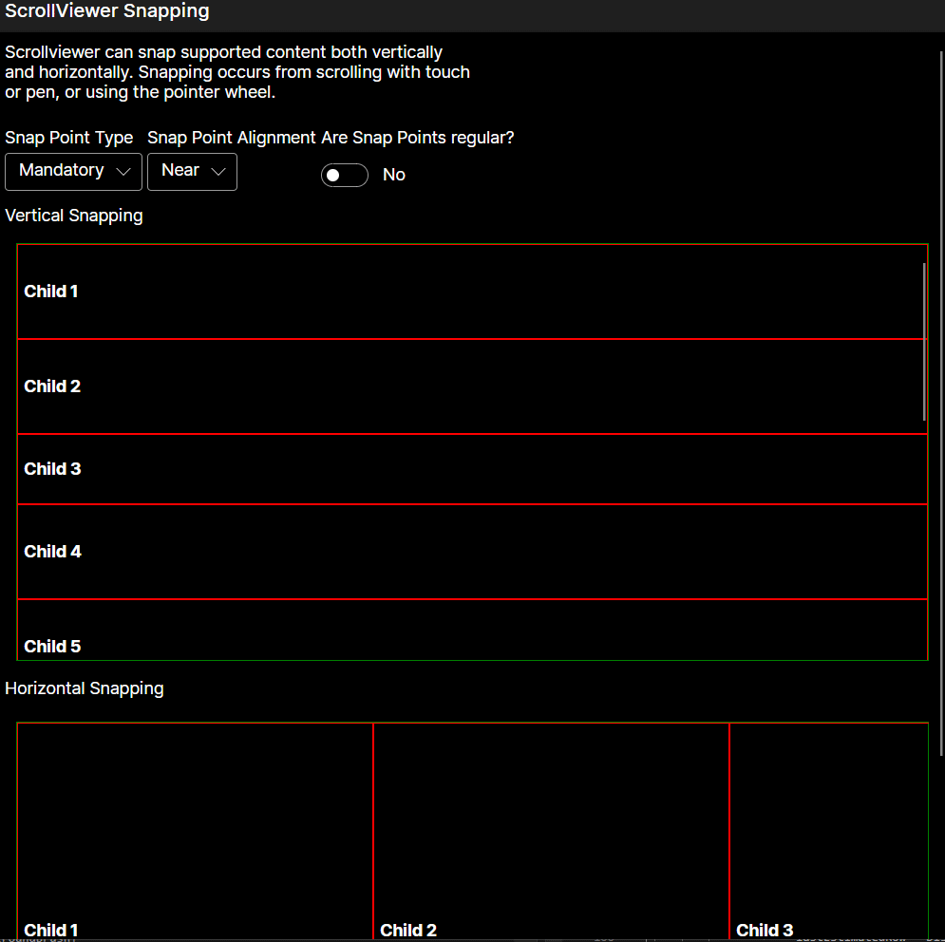945x942 pixels.
Task: Click the Child 4 content panel
Action: (380, 551)
